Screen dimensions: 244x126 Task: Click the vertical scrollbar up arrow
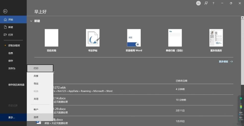242,18
